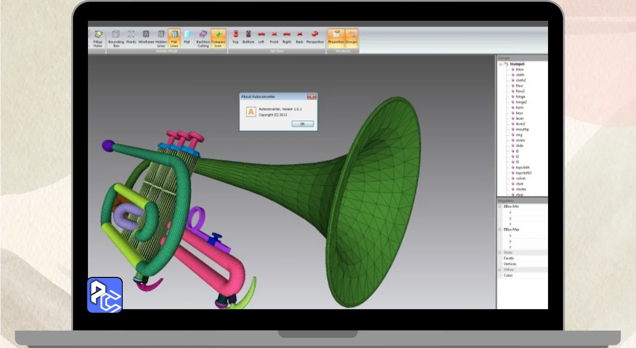The height and width of the screenshot is (348, 636).
Task: Collapse the trumpet tree node
Action: pos(500,64)
